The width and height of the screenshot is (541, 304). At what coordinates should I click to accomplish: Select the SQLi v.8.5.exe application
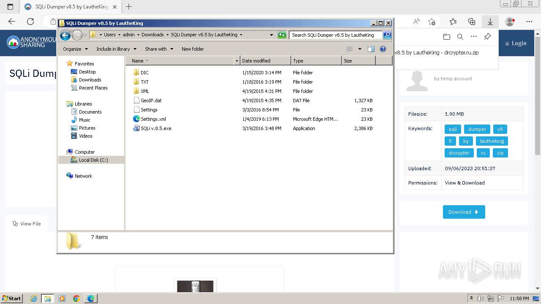[156, 128]
